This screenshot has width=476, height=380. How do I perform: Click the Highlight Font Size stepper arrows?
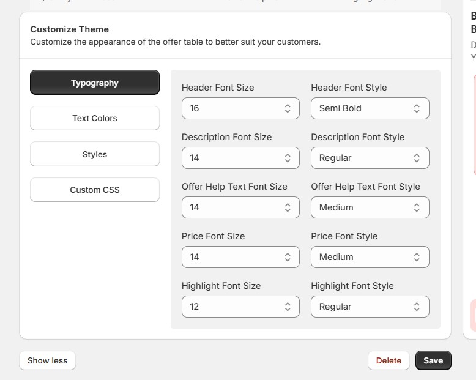tap(288, 307)
